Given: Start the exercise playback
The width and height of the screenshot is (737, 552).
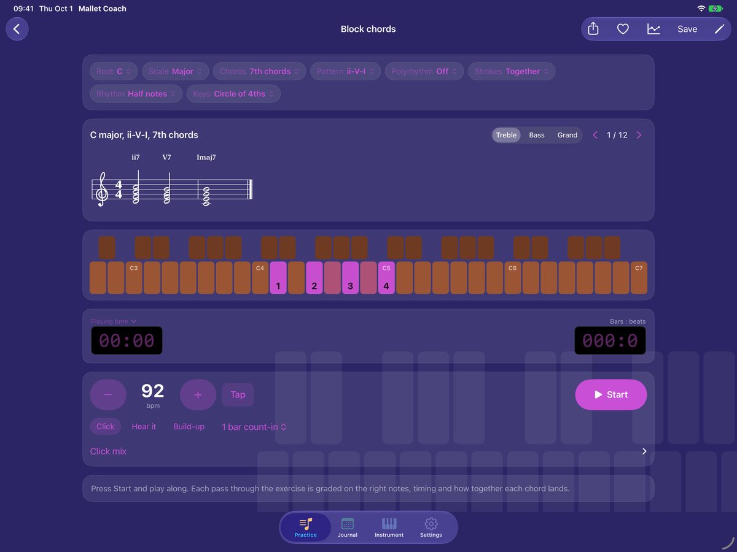Looking at the screenshot, I should pyautogui.click(x=611, y=394).
